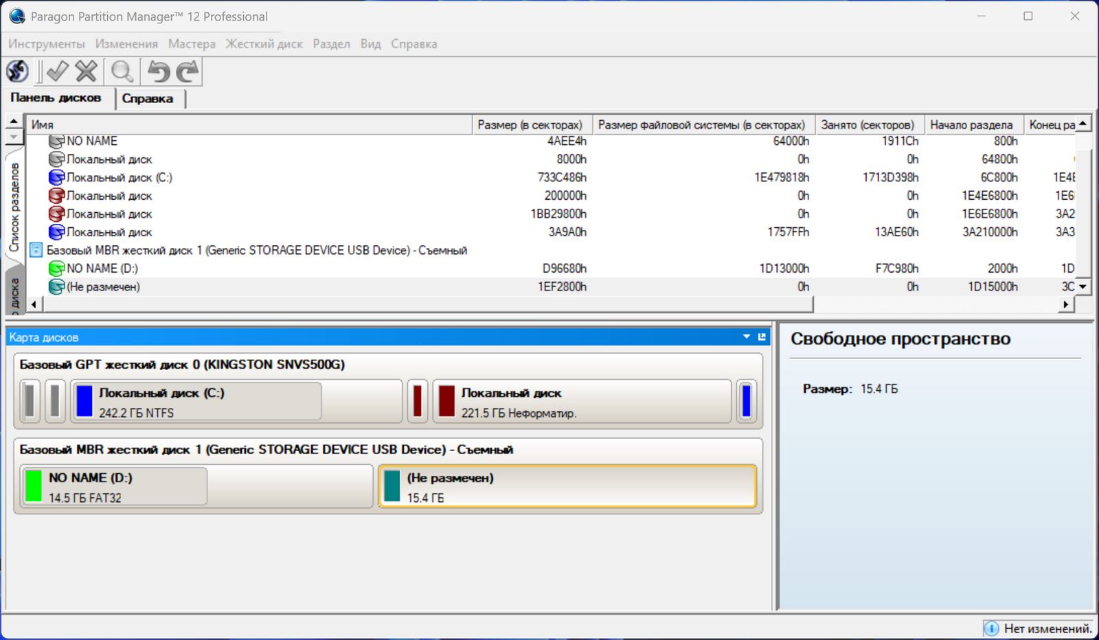Switch to the Справка tab

[148, 98]
